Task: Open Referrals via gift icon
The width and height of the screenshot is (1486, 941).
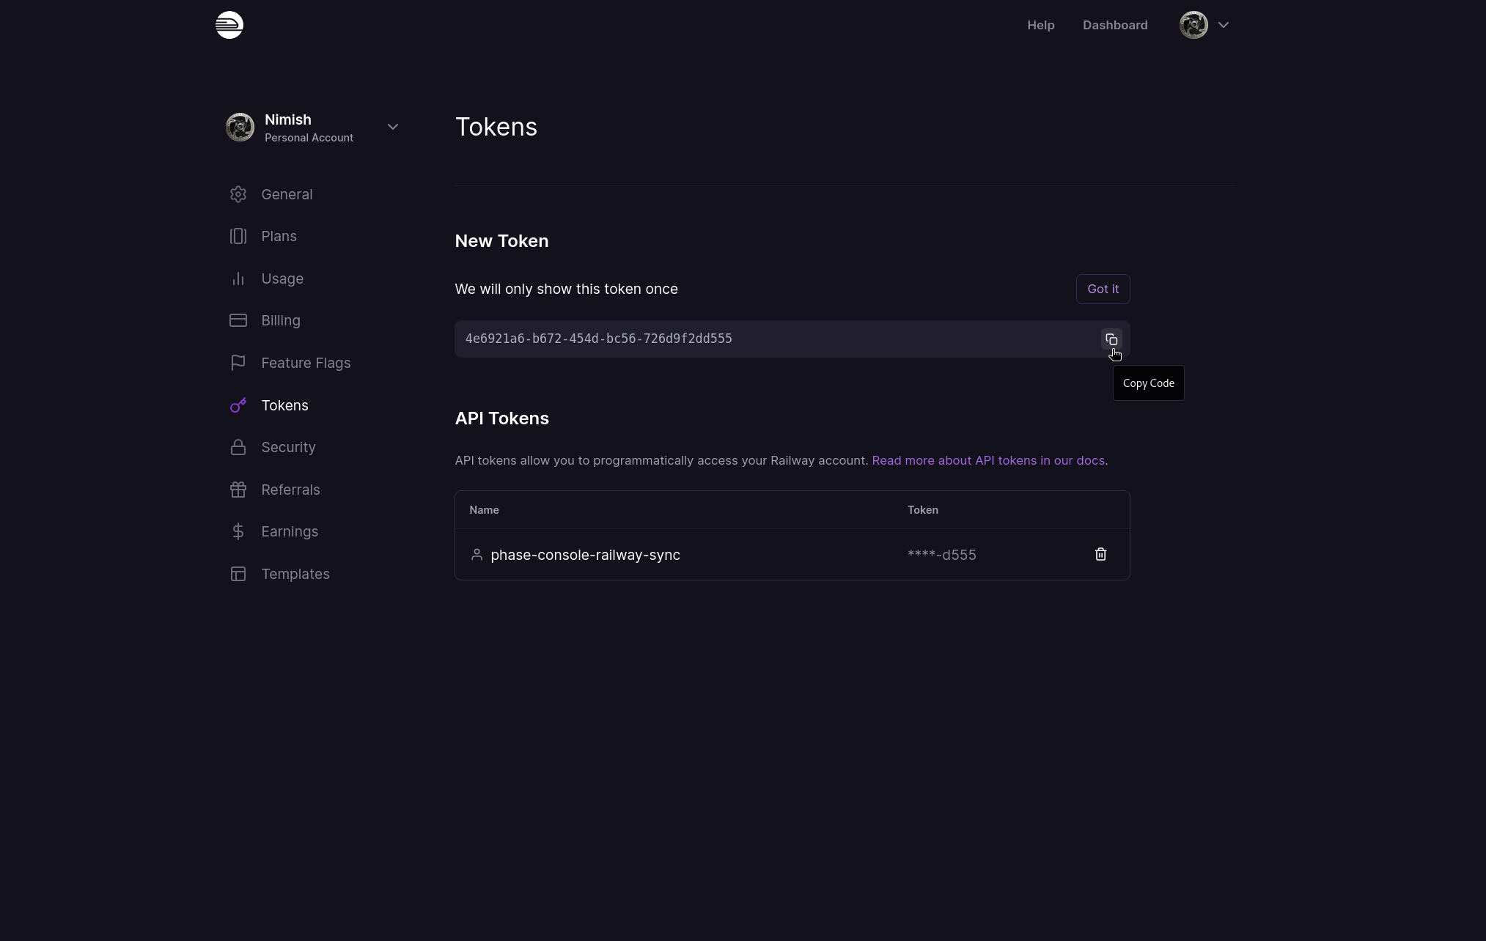Action: (x=238, y=490)
